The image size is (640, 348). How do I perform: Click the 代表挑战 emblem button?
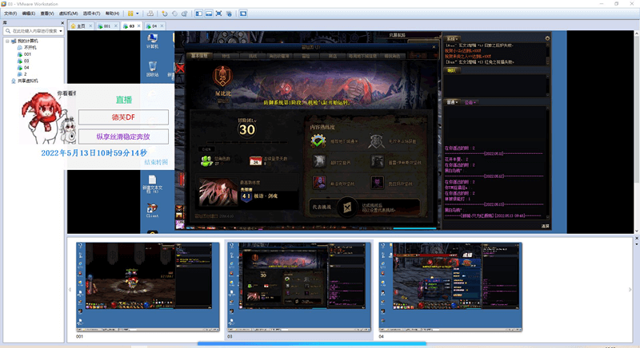(347, 208)
